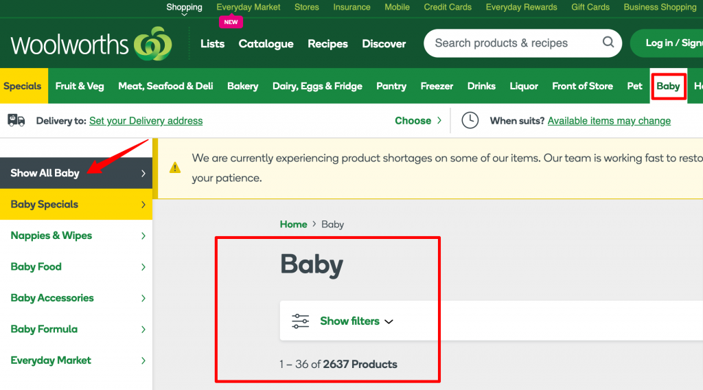Open the Mobile link
This screenshot has width=703, height=390.
click(x=397, y=7)
